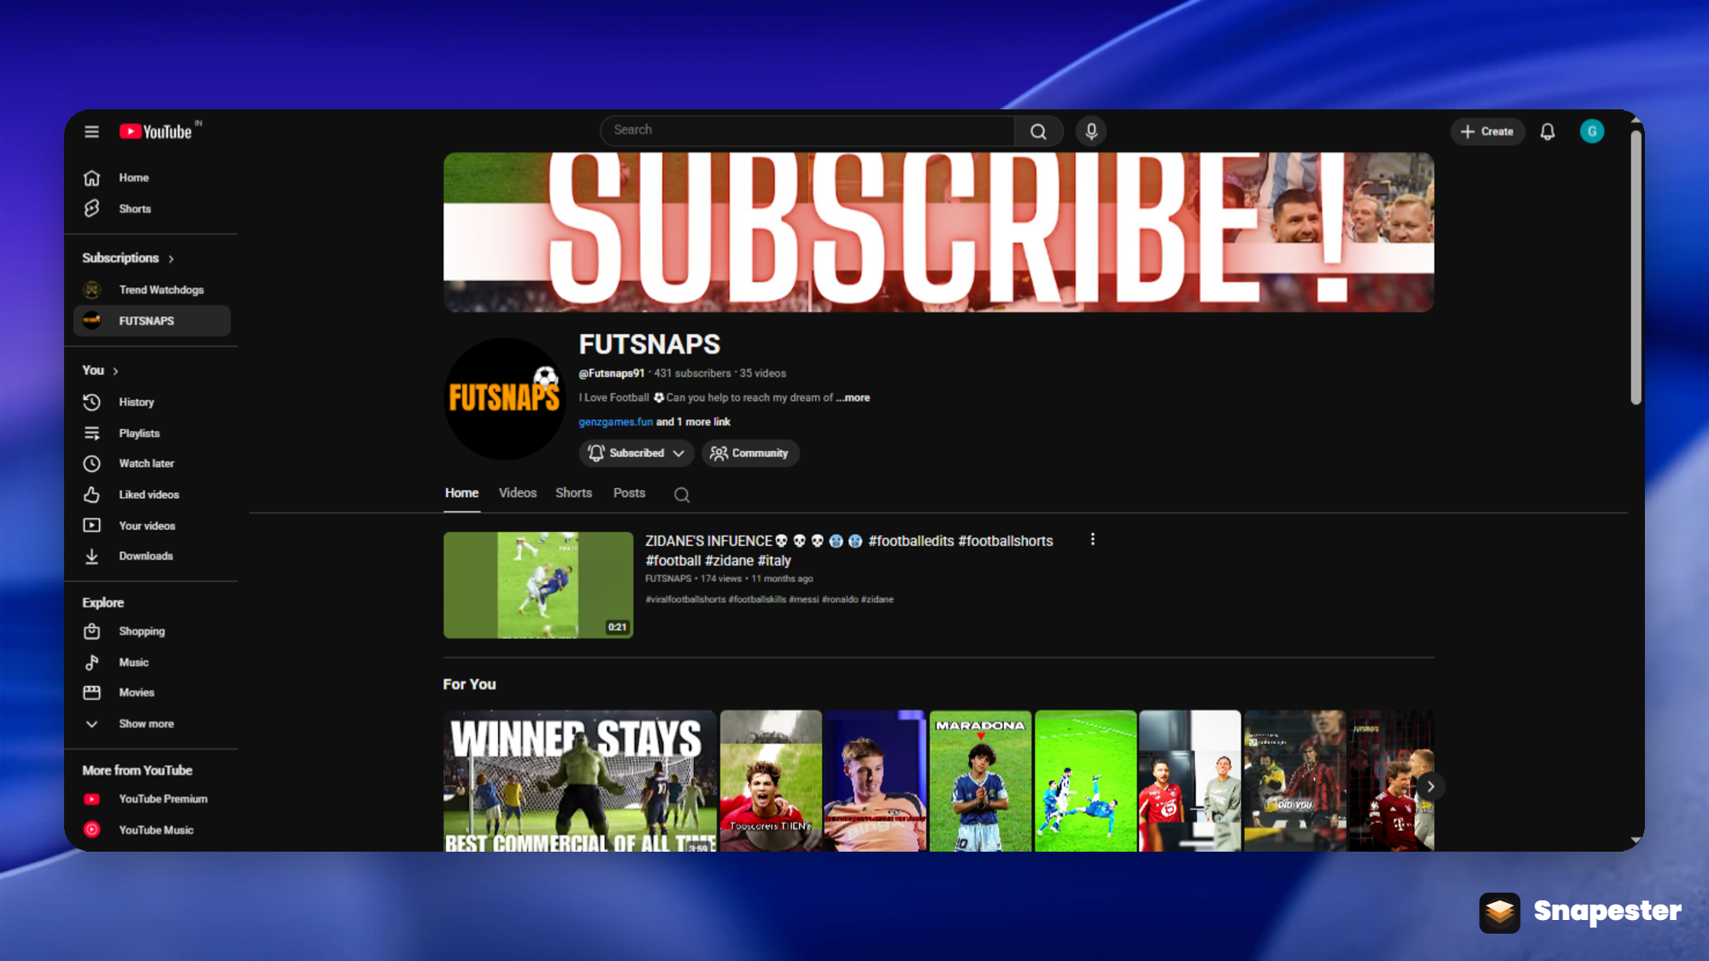Open Liked videos from the sidebar

click(152, 495)
